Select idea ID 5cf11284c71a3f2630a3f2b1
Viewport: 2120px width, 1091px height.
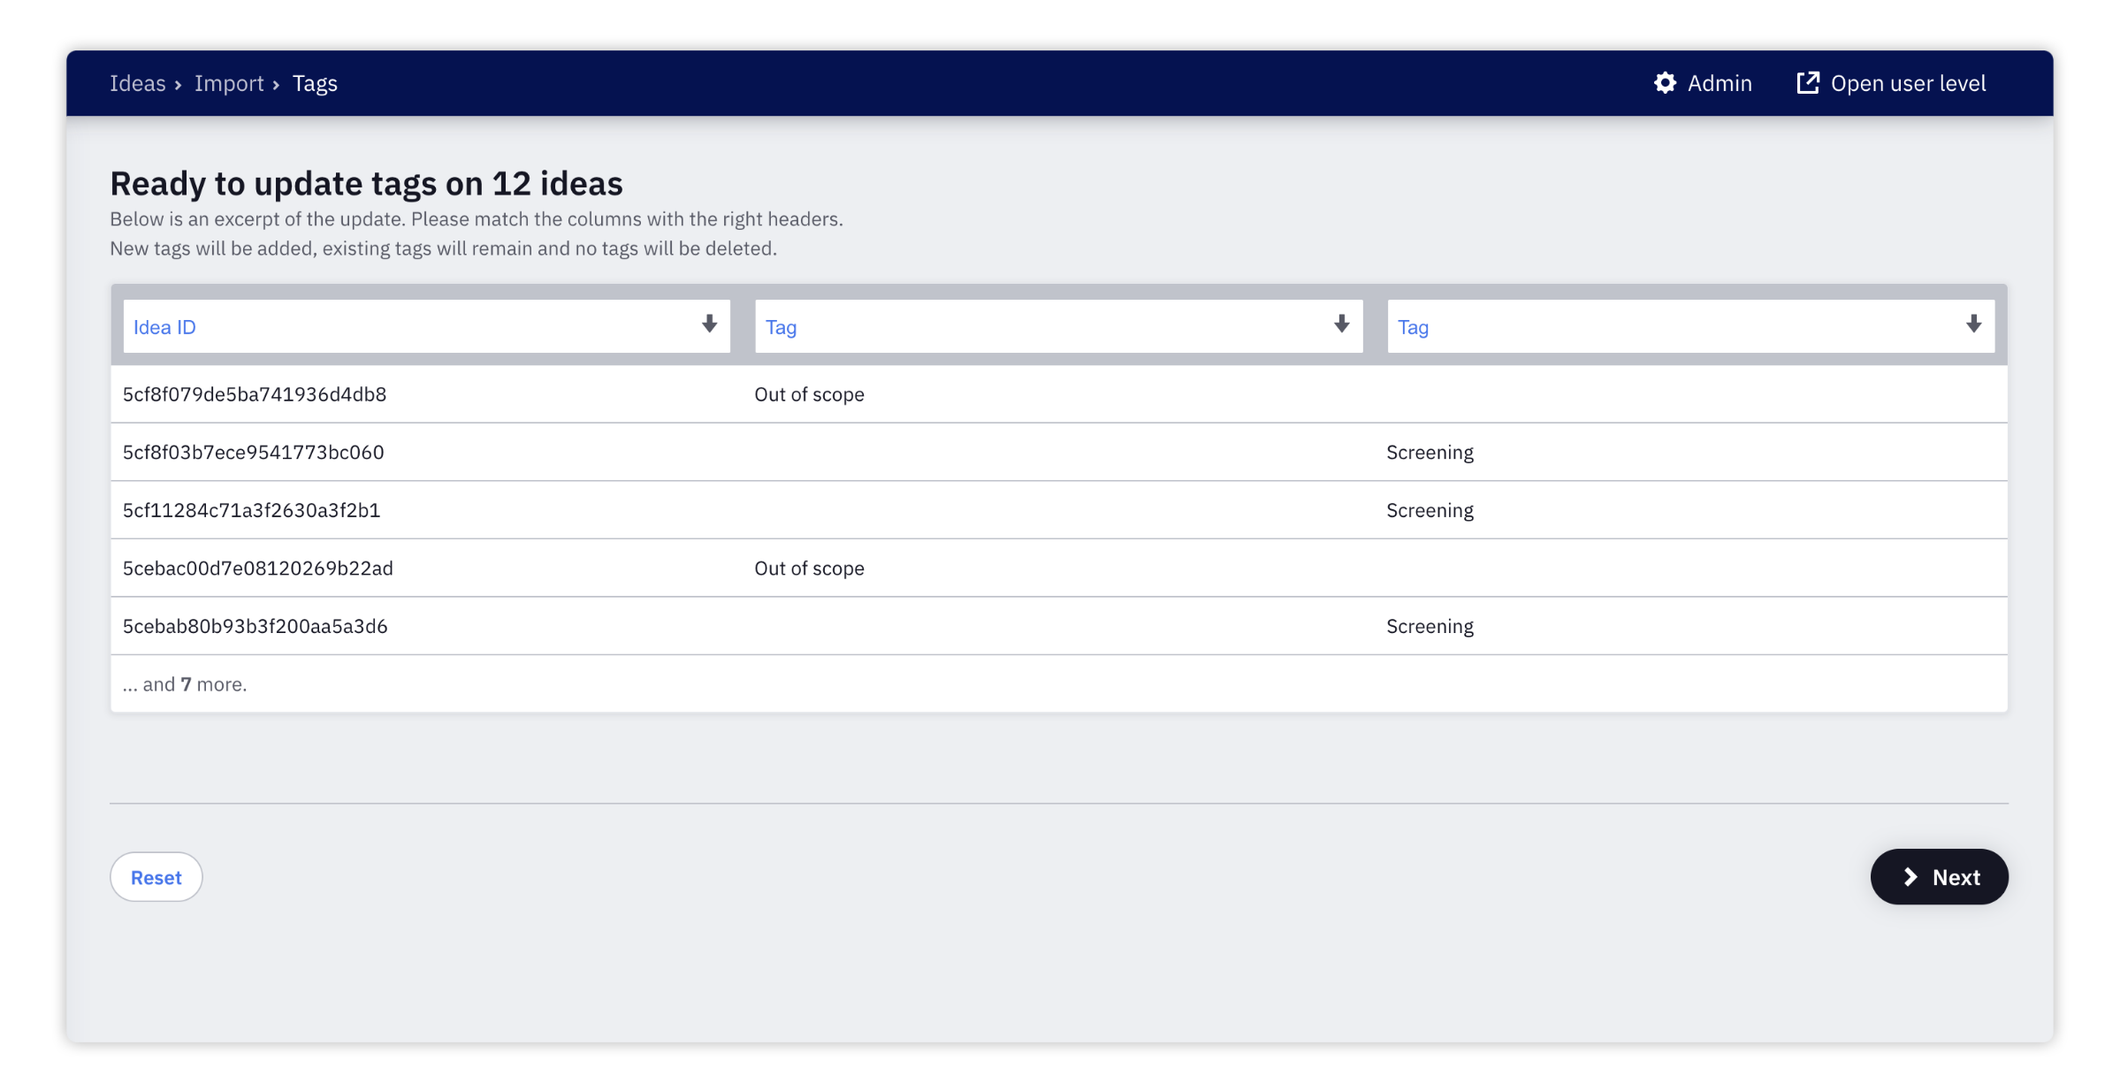tap(252, 510)
